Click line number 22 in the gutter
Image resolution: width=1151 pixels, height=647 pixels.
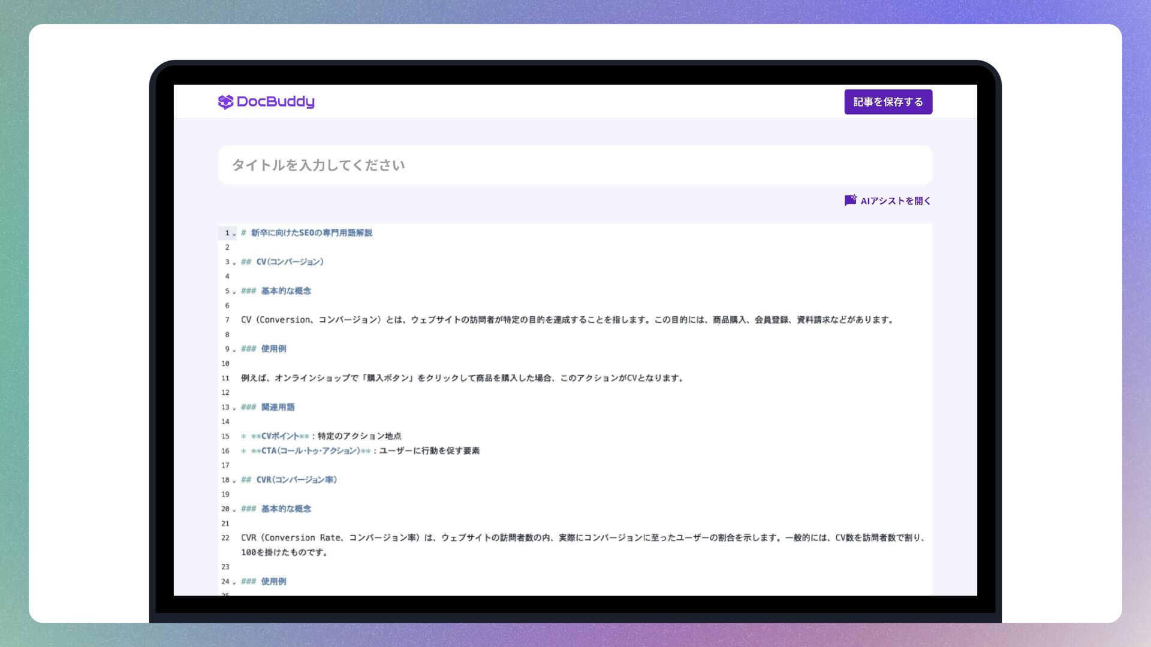pos(225,538)
